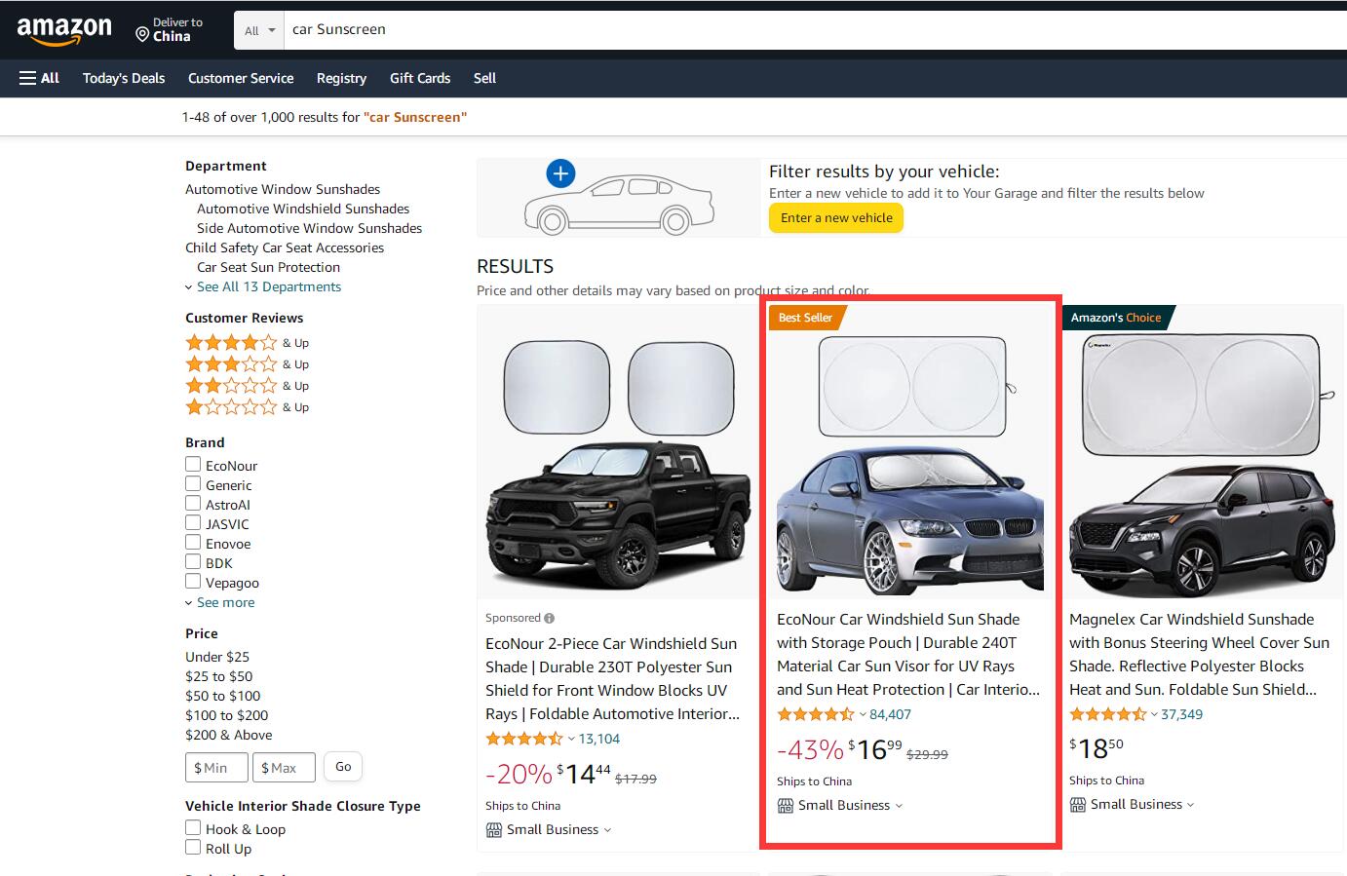The height and width of the screenshot is (876, 1347).
Task: Select Automotive Window Sunshades department
Action: pos(283,189)
